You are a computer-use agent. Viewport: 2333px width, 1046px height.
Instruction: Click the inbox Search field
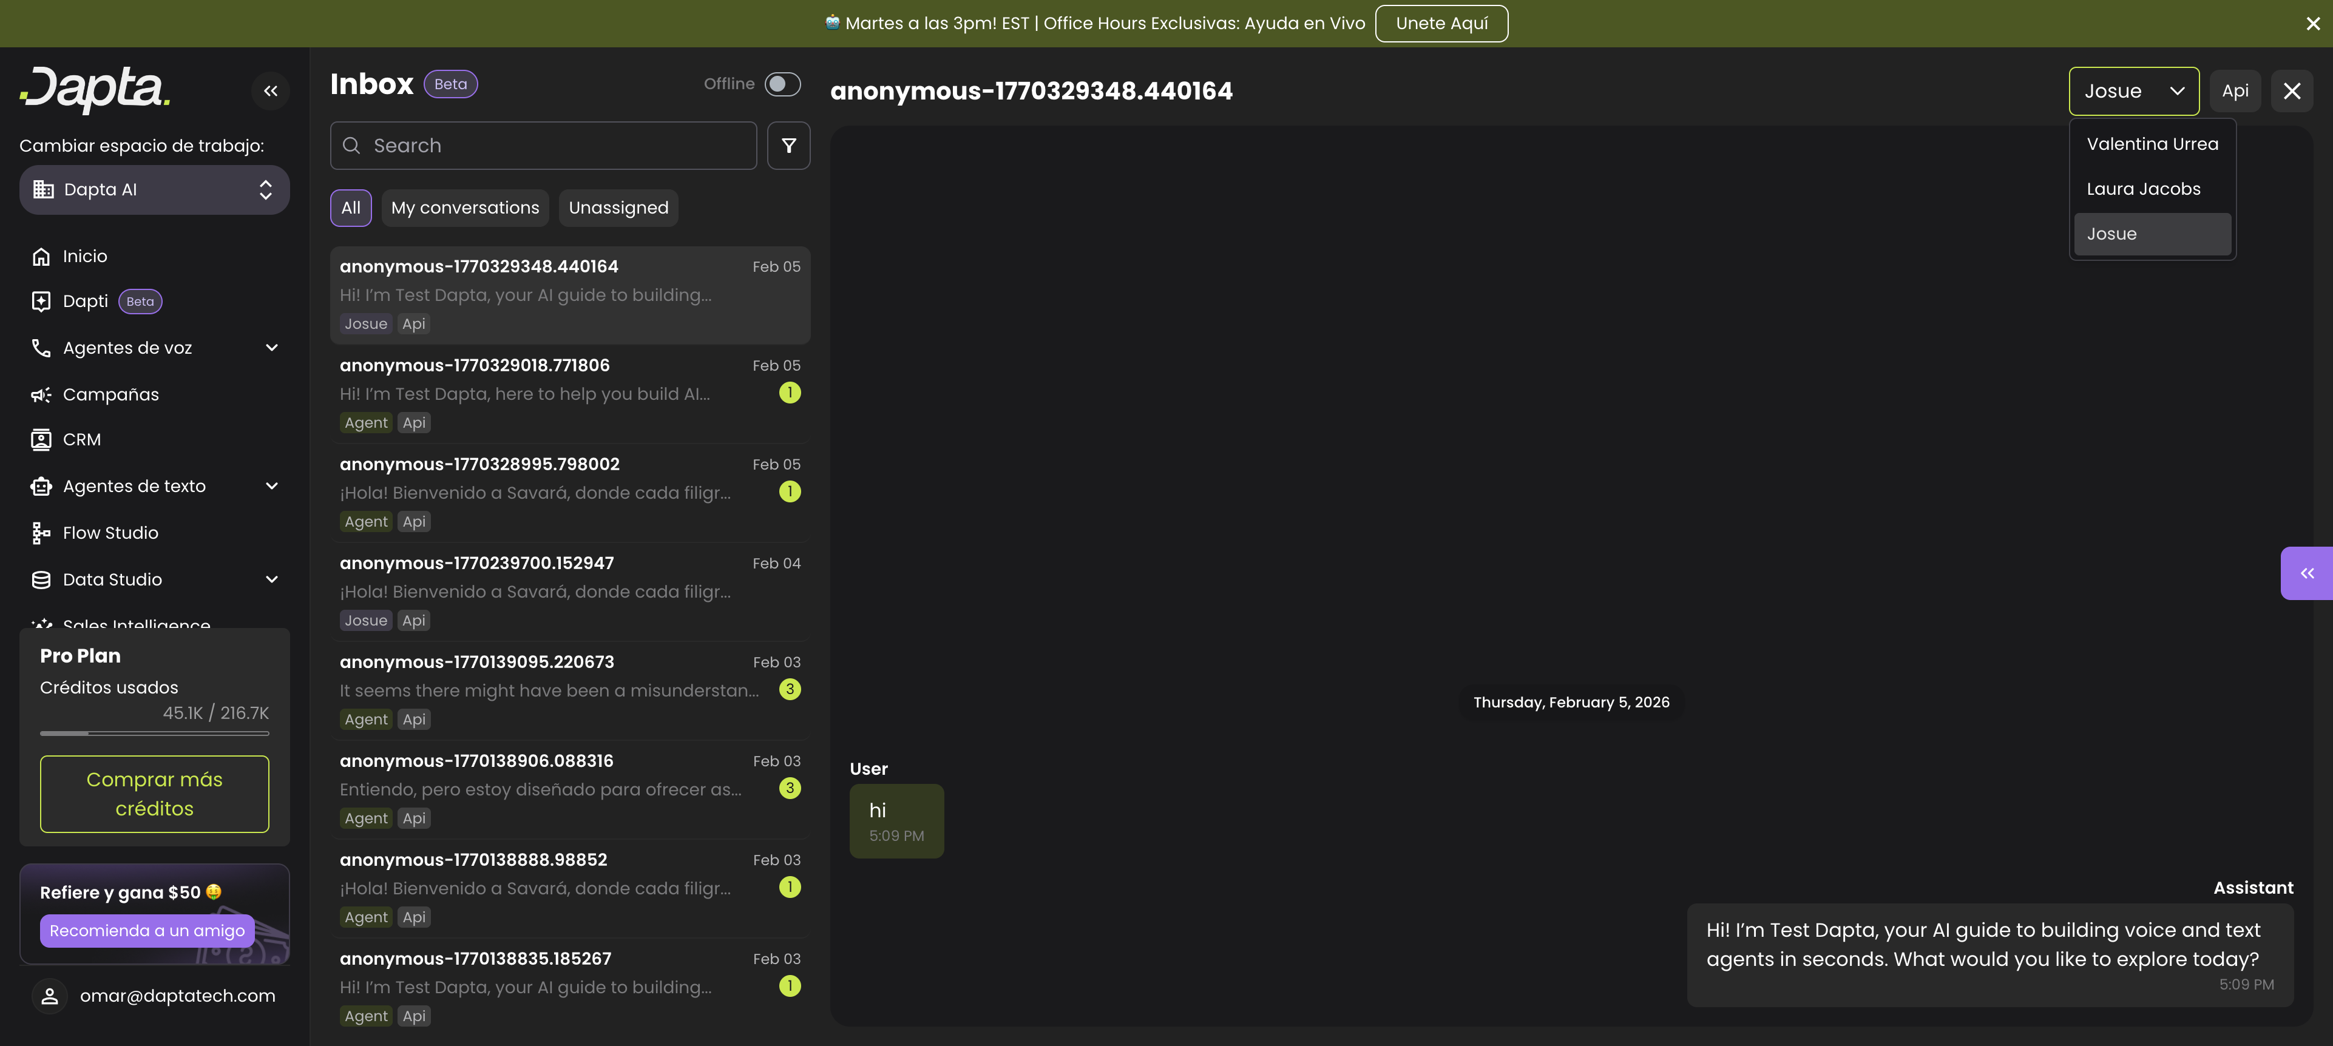[x=543, y=146]
